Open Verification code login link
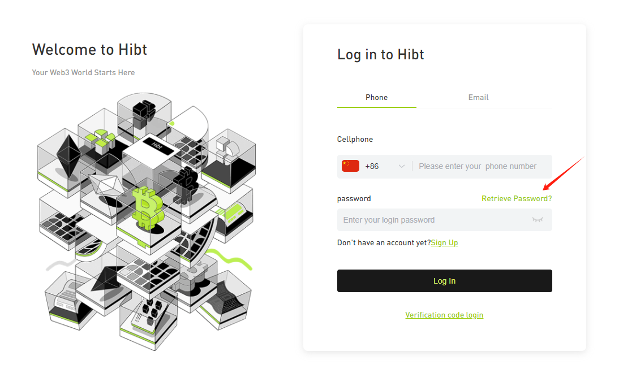Screen dimensions: 636x382 click(444, 315)
